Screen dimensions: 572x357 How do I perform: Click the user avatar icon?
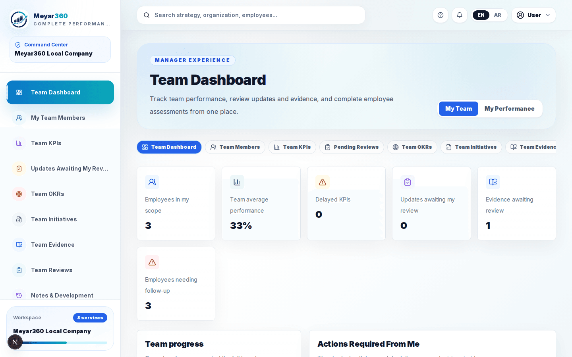[x=520, y=15]
